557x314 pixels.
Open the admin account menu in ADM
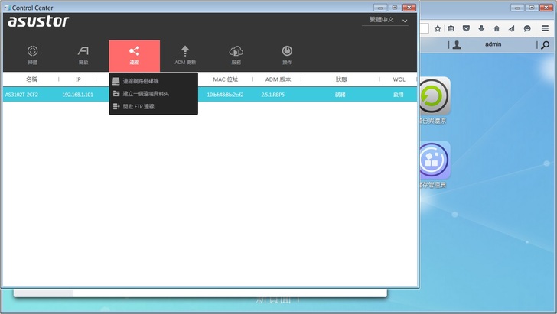493,44
